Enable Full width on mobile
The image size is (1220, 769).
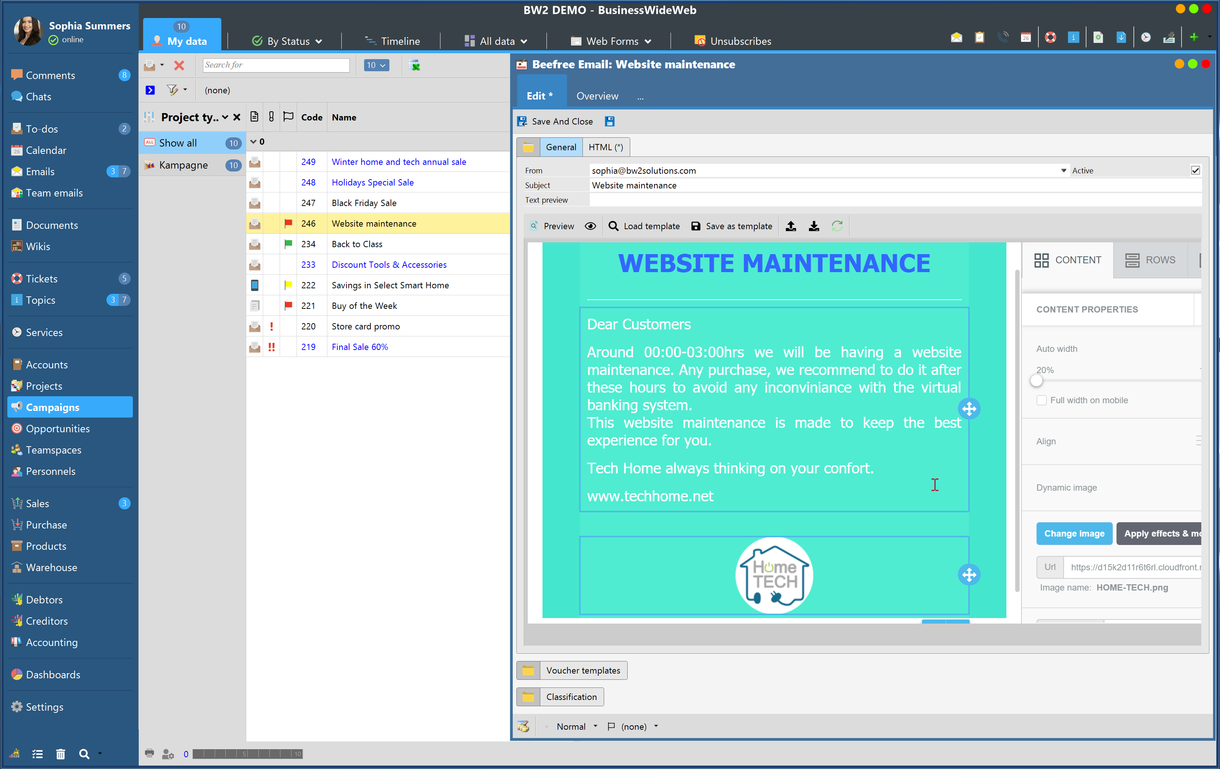click(1042, 400)
